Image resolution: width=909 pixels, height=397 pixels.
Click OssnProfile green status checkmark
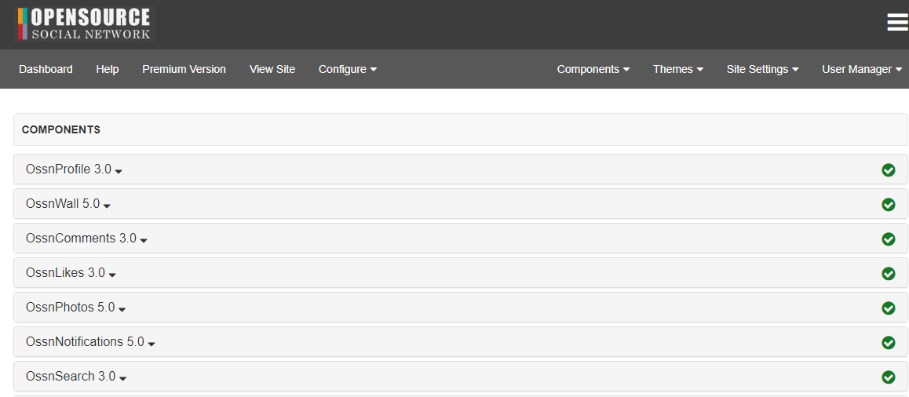coord(888,169)
